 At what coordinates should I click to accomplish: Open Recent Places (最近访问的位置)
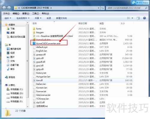pos(16,37)
